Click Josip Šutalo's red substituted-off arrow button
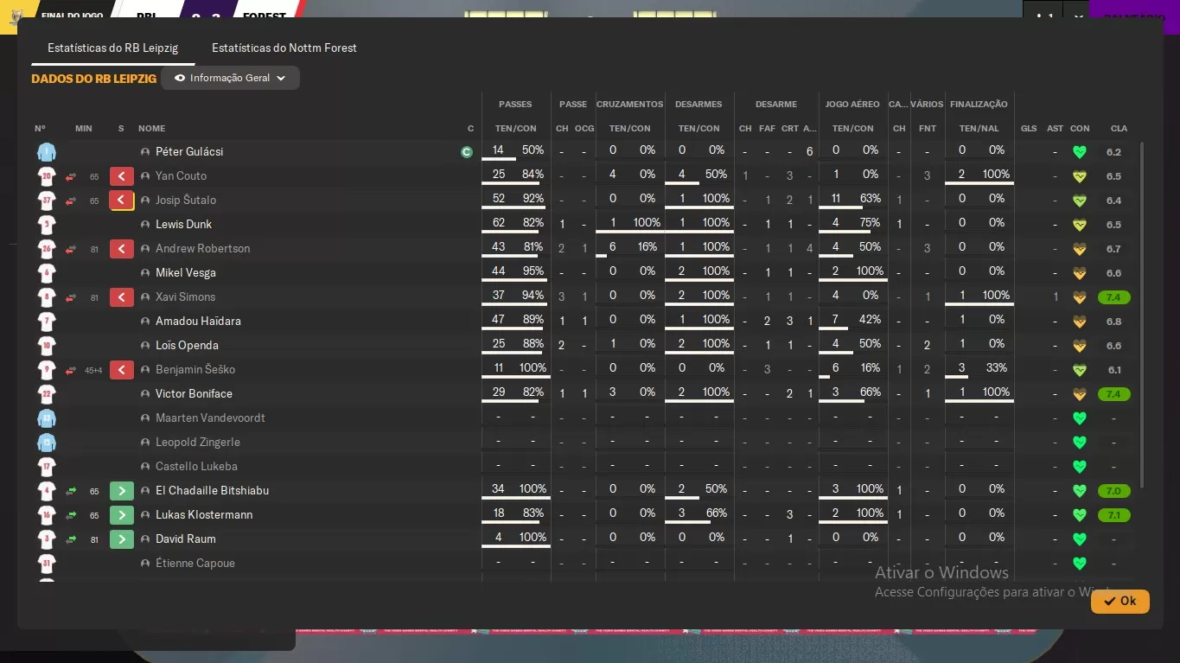The width and height of the screenshot is (1180, 663). pos(122,201)
